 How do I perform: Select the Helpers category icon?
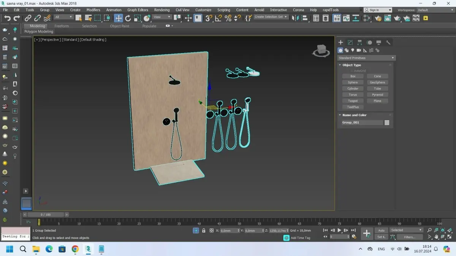(365, 50)
